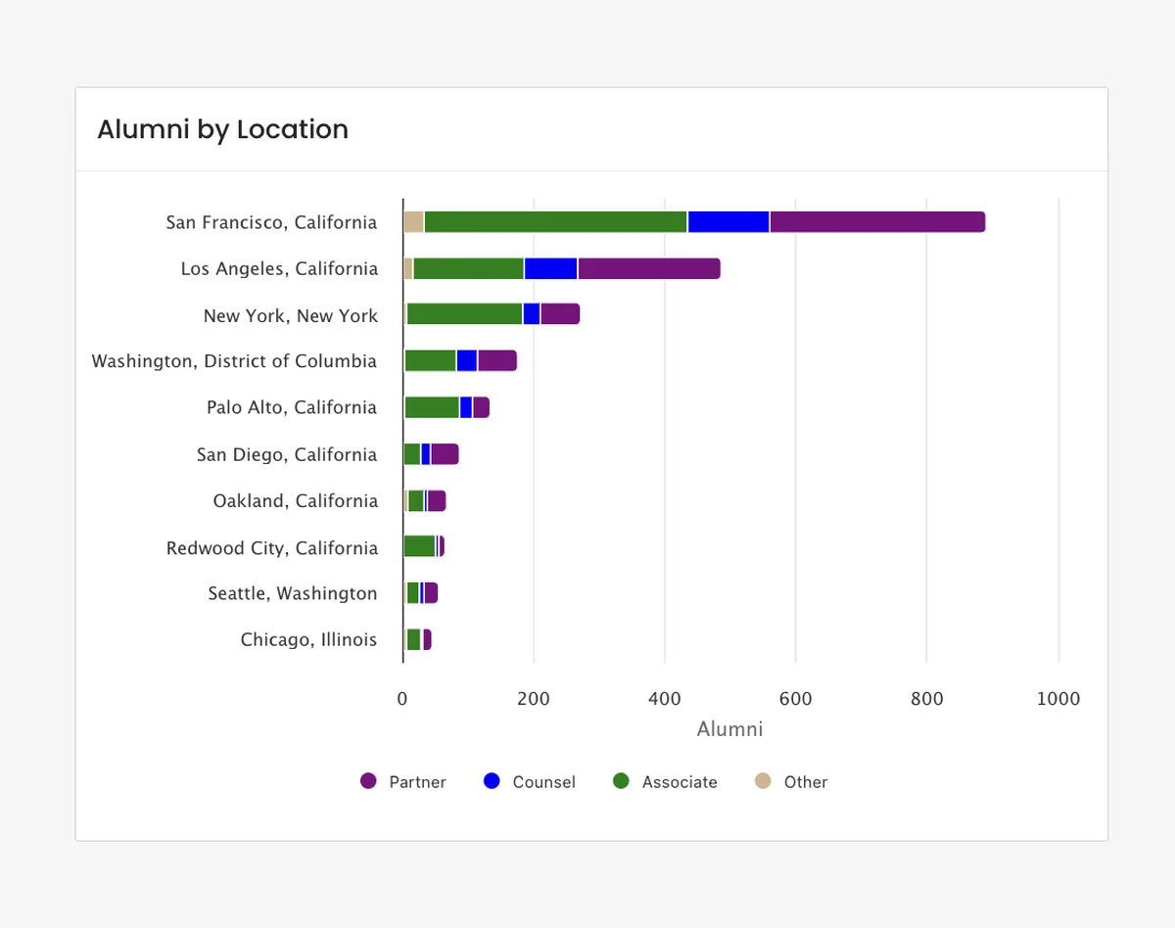
Task: Select Washington DC blue Counsel bar segment
Action: pos(467,360)
